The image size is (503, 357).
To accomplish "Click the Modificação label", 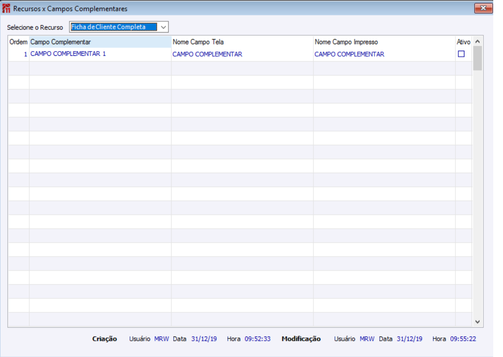I will 301,339.
